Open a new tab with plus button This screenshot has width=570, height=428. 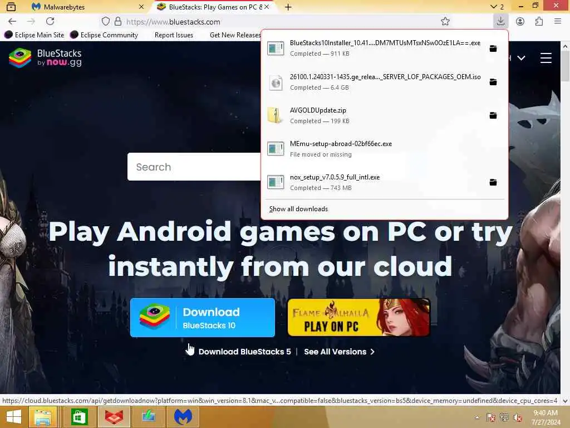[288, 7]
